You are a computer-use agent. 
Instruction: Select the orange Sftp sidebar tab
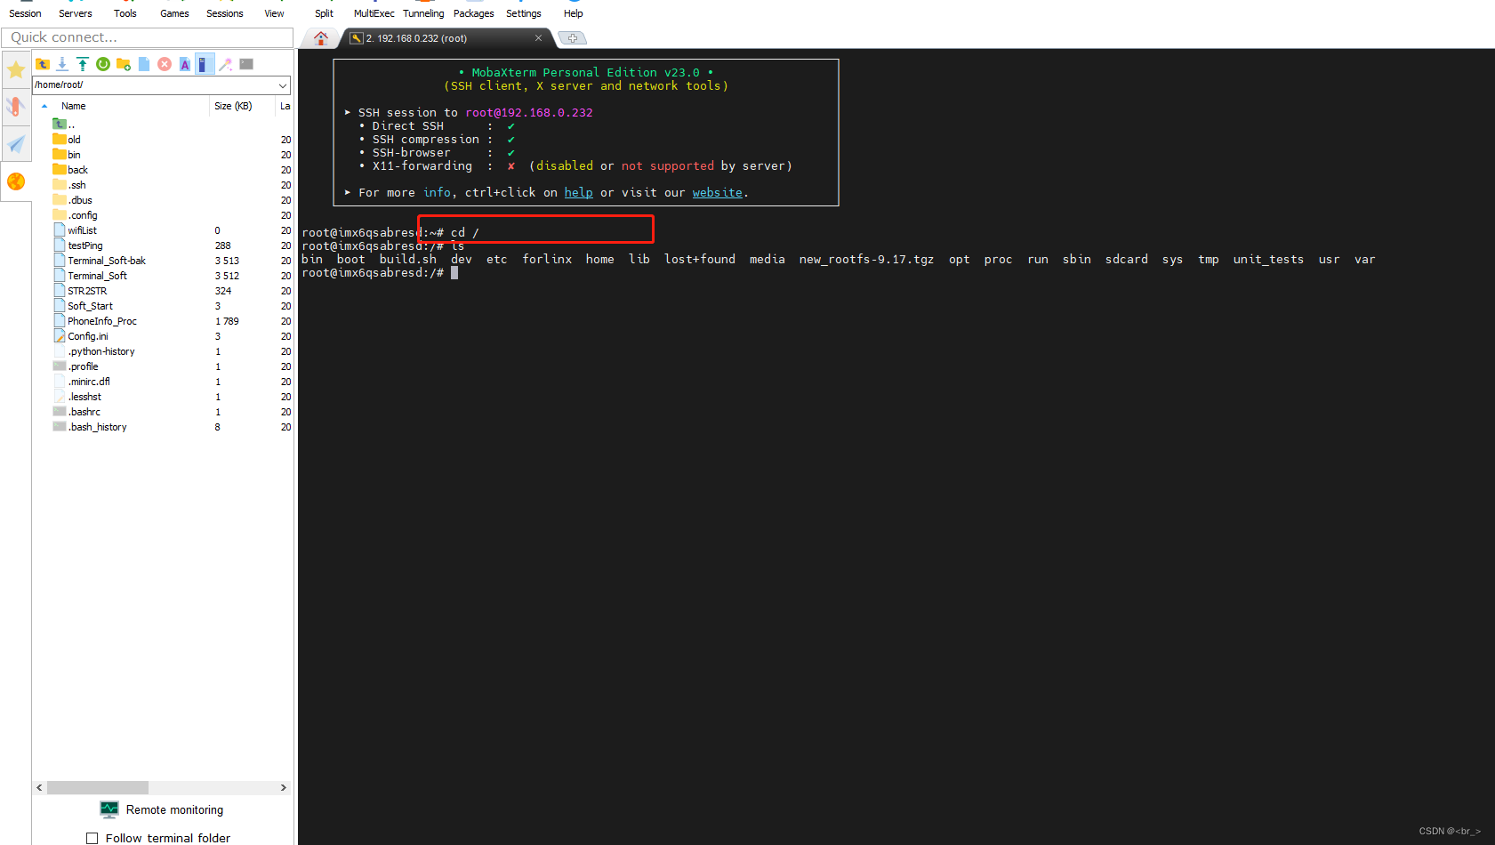pos(16,181)
